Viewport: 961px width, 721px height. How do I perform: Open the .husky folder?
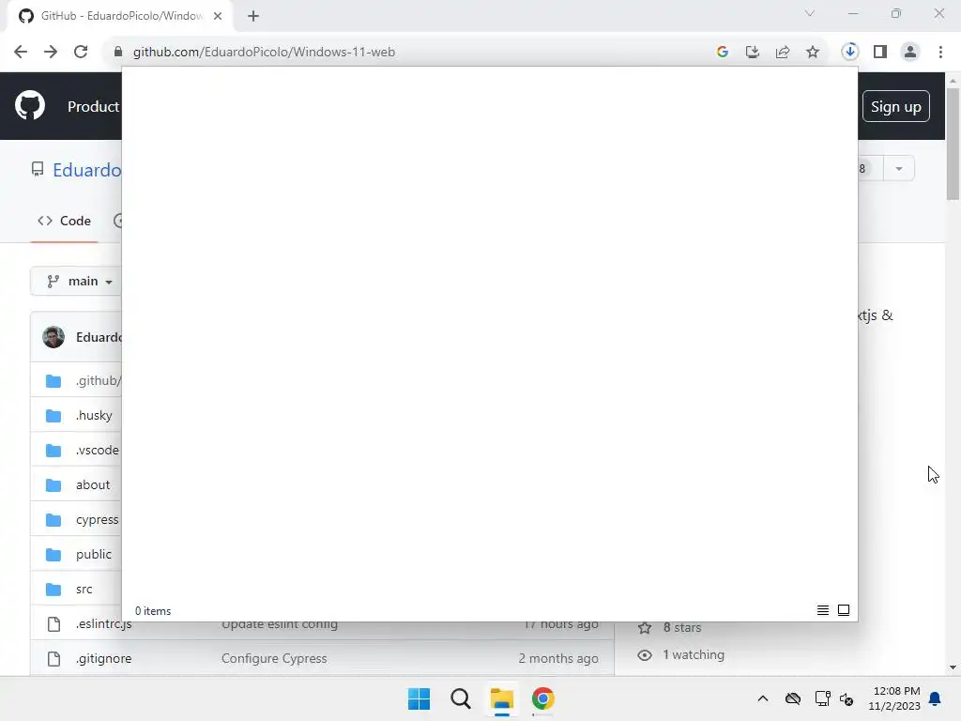94,416
